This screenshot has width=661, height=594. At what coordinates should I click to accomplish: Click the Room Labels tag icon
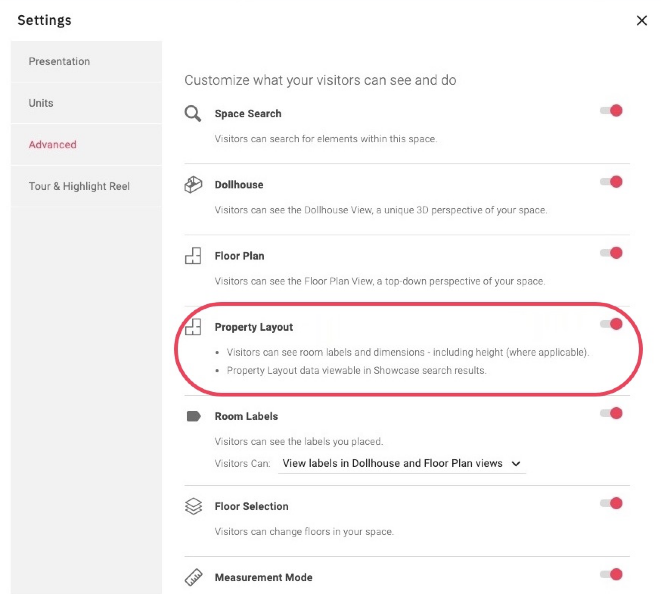point(194,416)
